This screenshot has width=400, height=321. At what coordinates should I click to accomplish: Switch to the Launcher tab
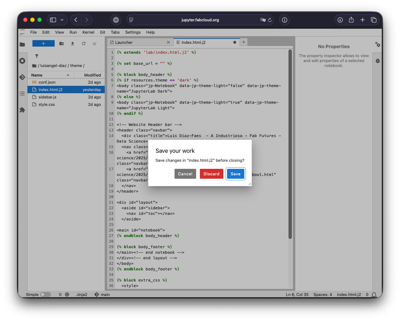124,42
